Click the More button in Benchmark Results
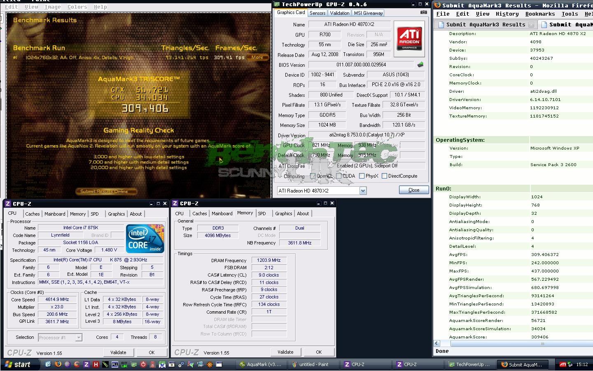Screen dimensions: 593x371 pyautogui.click(x=257, y=57)
